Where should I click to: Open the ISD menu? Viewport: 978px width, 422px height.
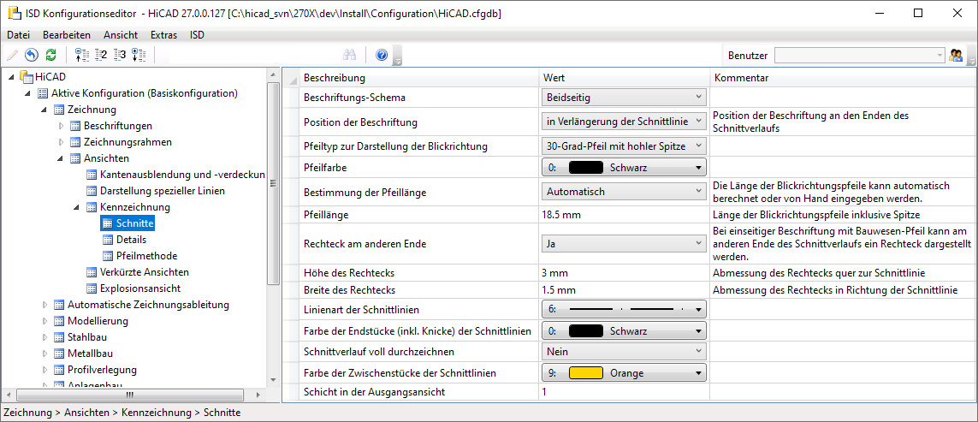coord(197,35)
